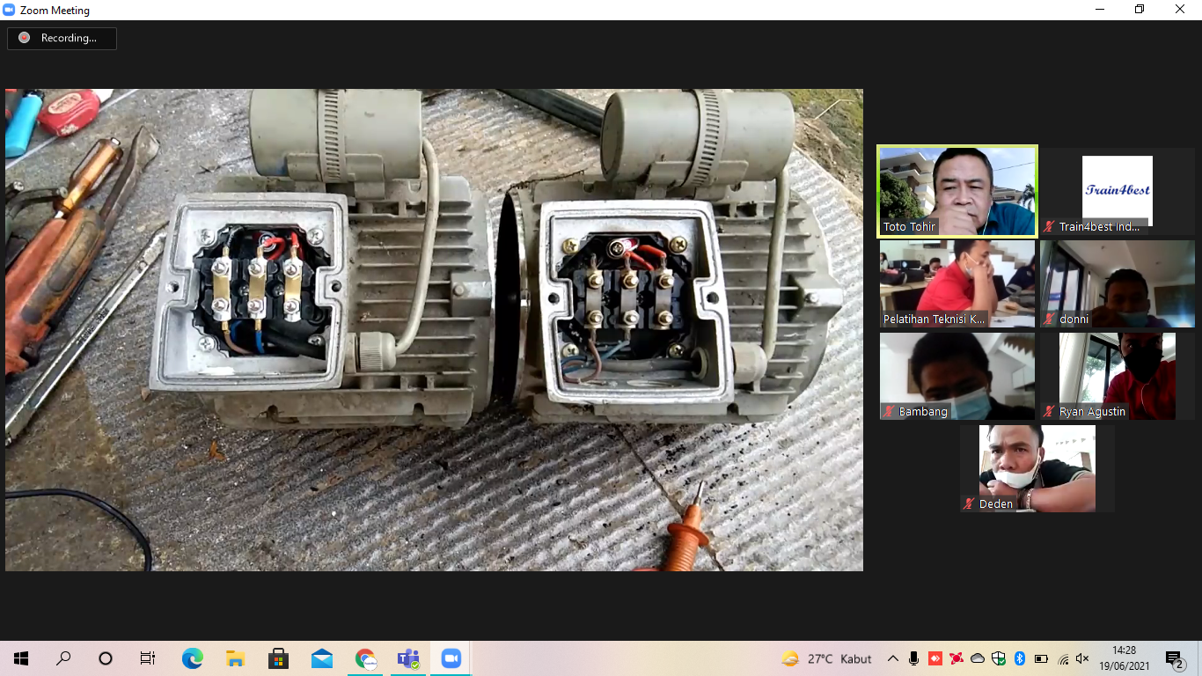This screenshot has height=676, width=1202.
Task: Open Microsoft Edge from taskbar
Action: click(192, 658)
